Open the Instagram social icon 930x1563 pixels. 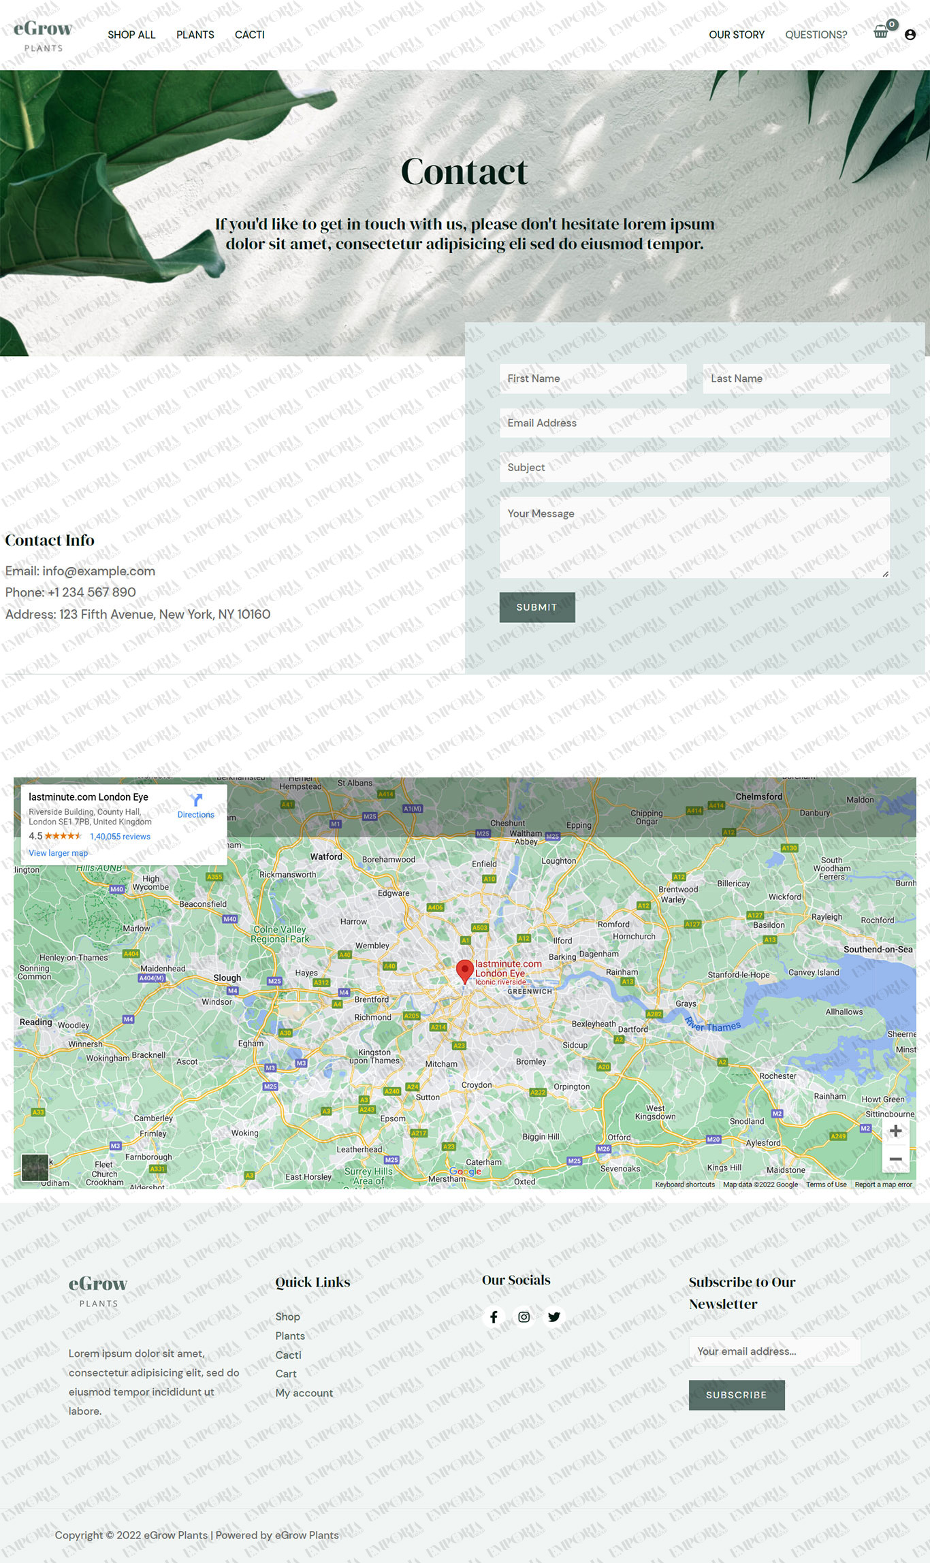click(524, 1317)
